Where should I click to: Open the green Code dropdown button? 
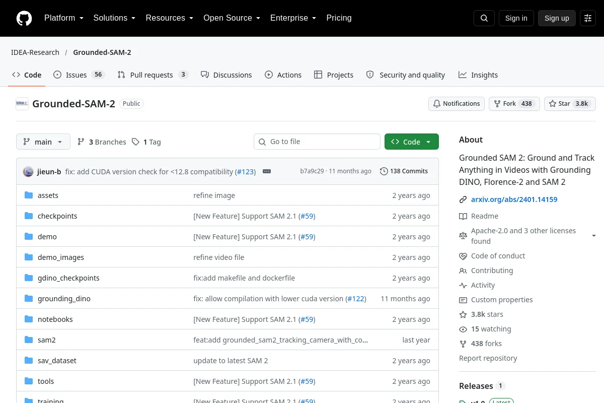(x=412, y=142)
